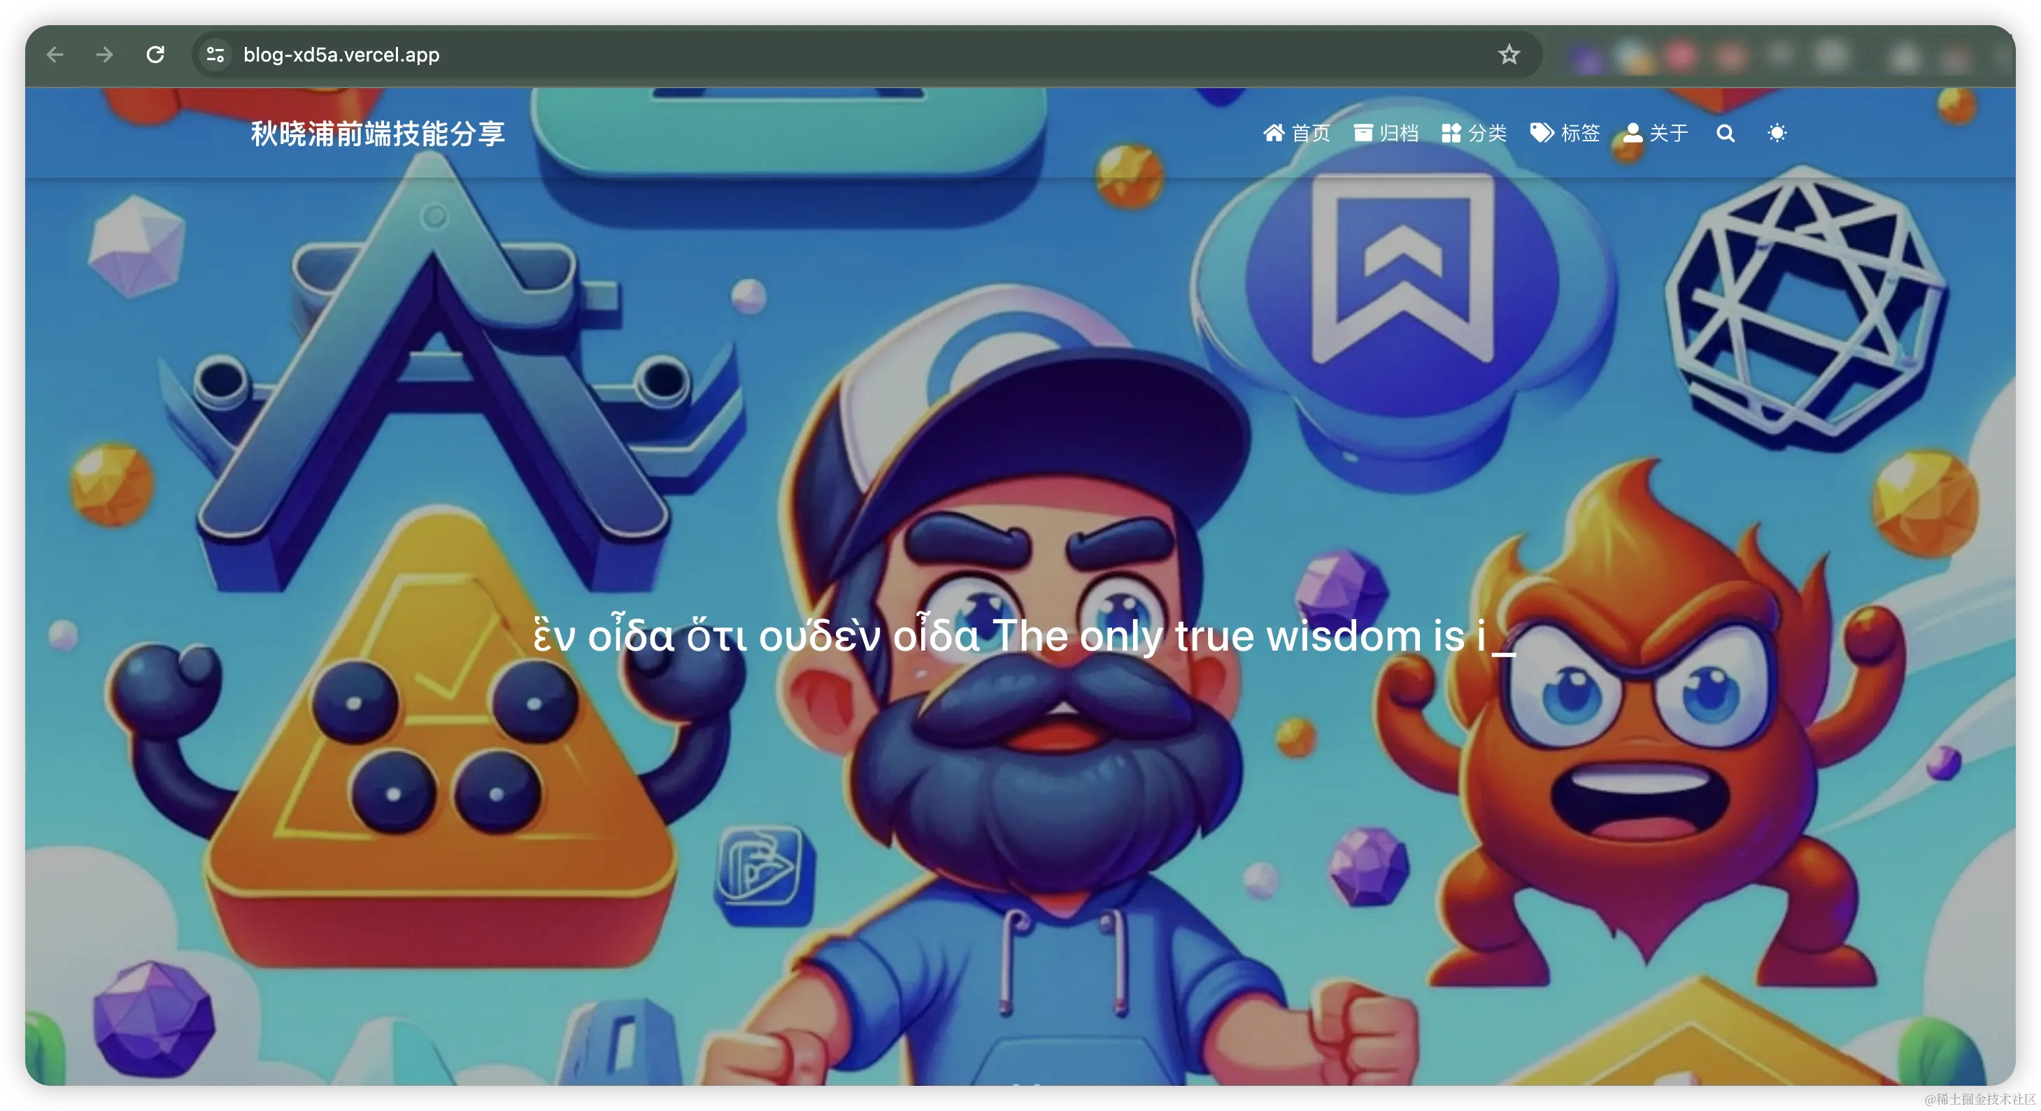Click the tag icon beside 标签
The width and height of the screenshot is (2041, 1111).
click(x=1541, y=133)
